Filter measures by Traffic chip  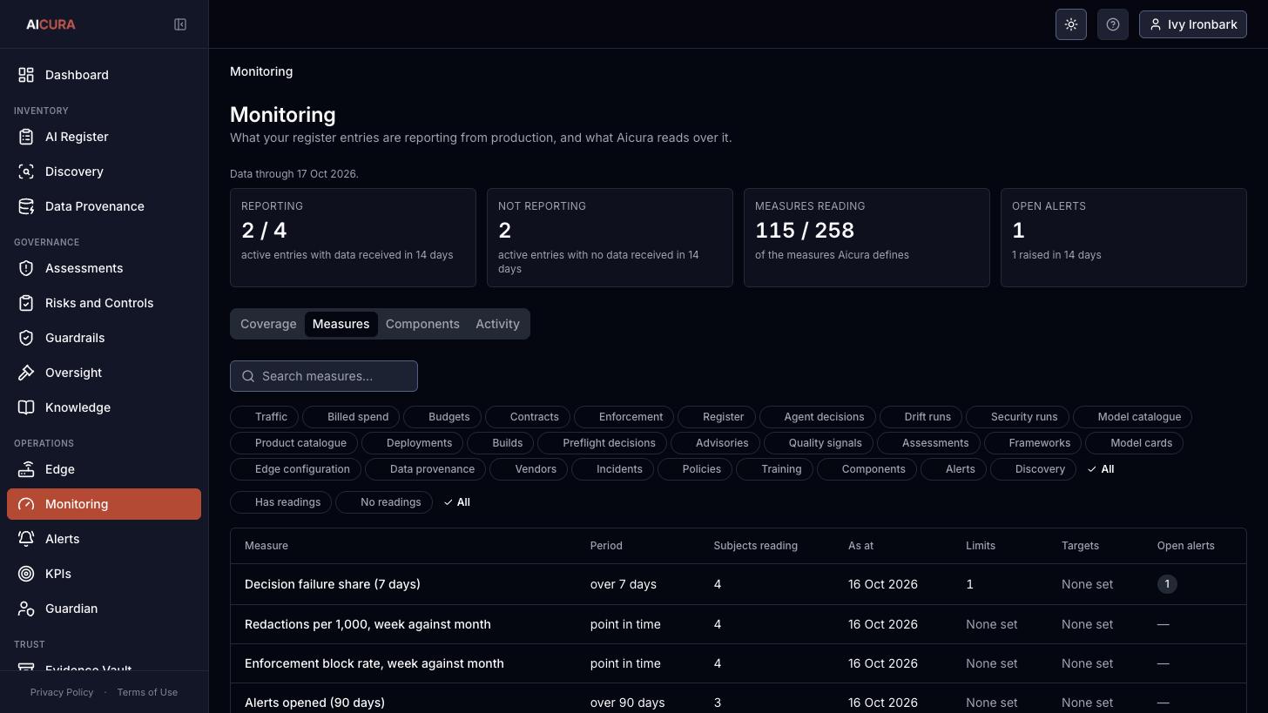(264, 417)
